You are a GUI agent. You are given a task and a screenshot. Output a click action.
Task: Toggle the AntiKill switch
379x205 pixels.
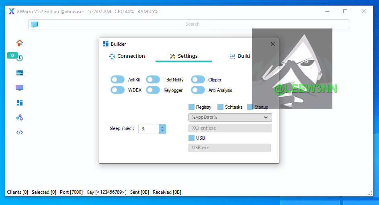coord(117,80)
